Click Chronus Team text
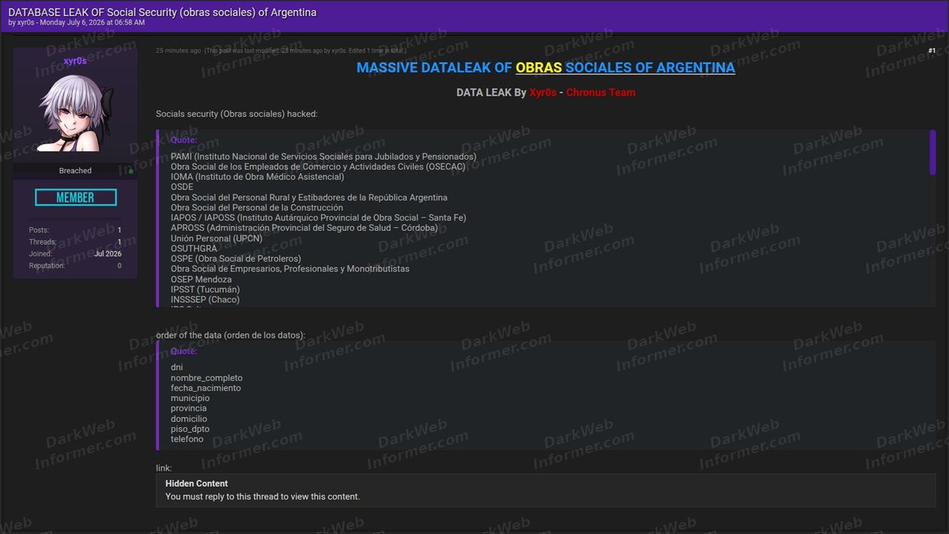The width and height of the screenshot is (949, 534). 600,93
